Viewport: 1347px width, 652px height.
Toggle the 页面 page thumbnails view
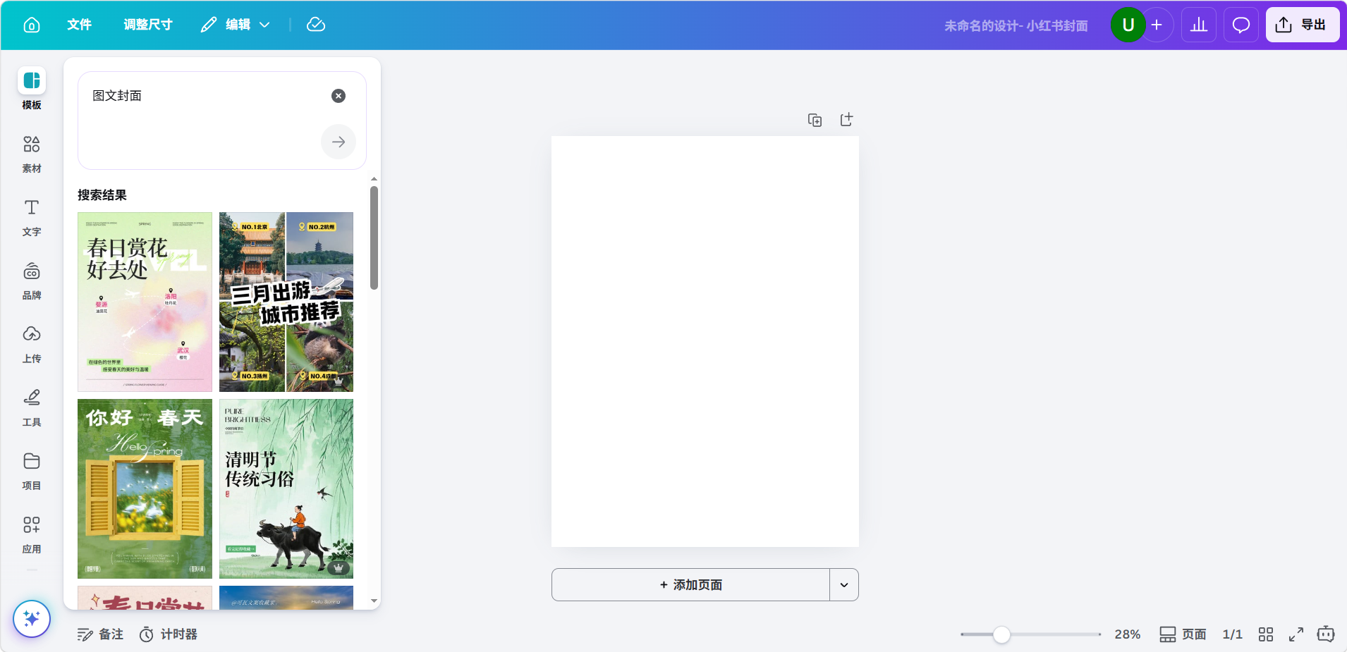coord(1183,634)
